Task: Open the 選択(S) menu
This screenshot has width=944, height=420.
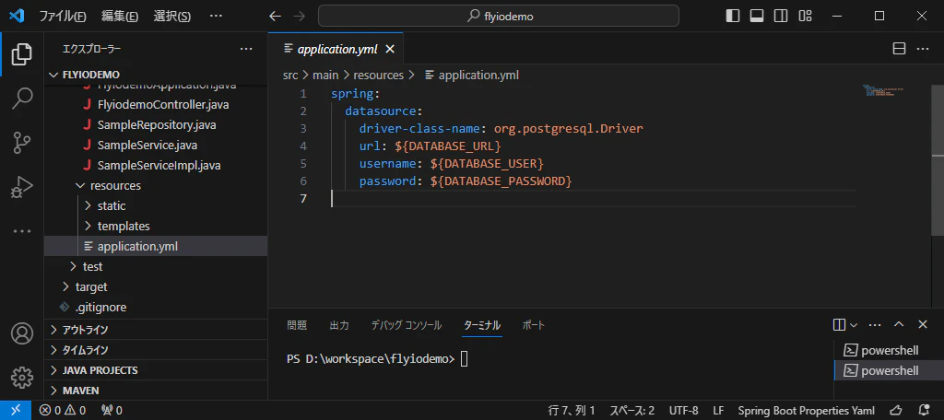Action: [172, 17]
